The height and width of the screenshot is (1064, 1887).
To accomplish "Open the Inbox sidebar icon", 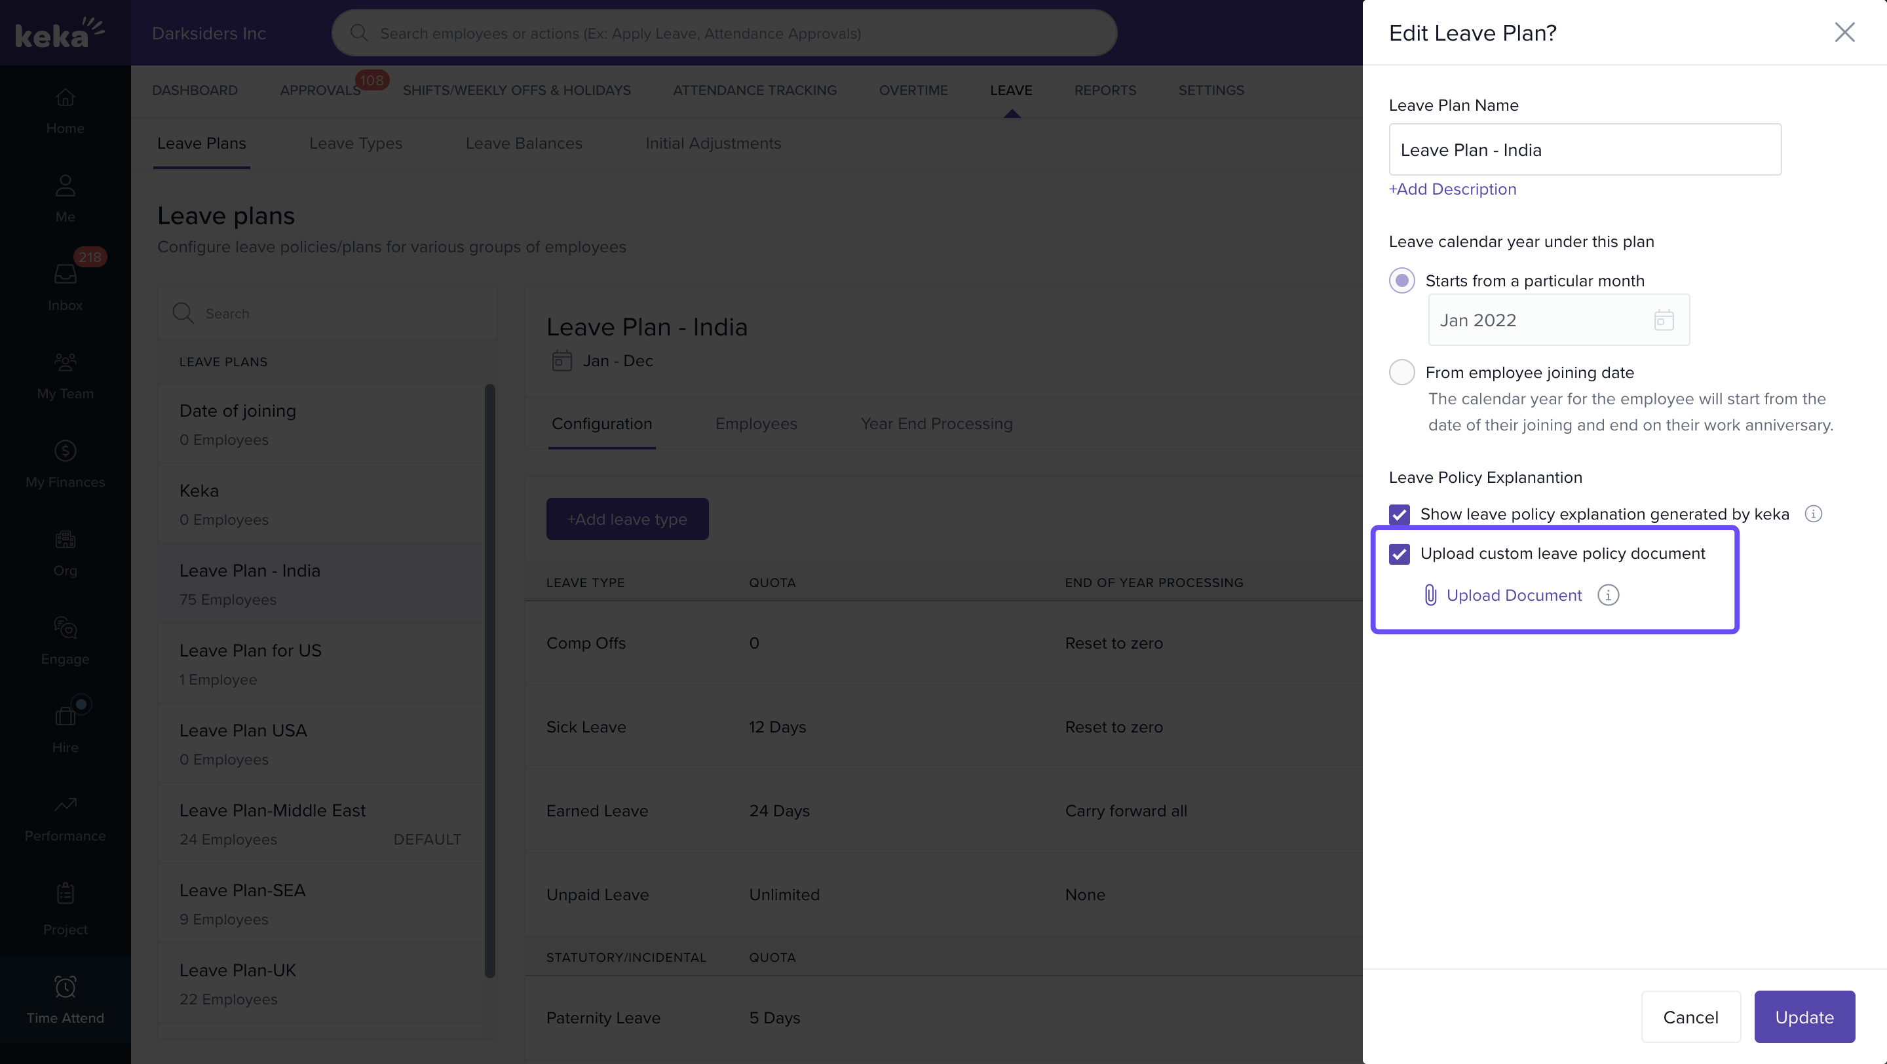I will click(66, 275).
